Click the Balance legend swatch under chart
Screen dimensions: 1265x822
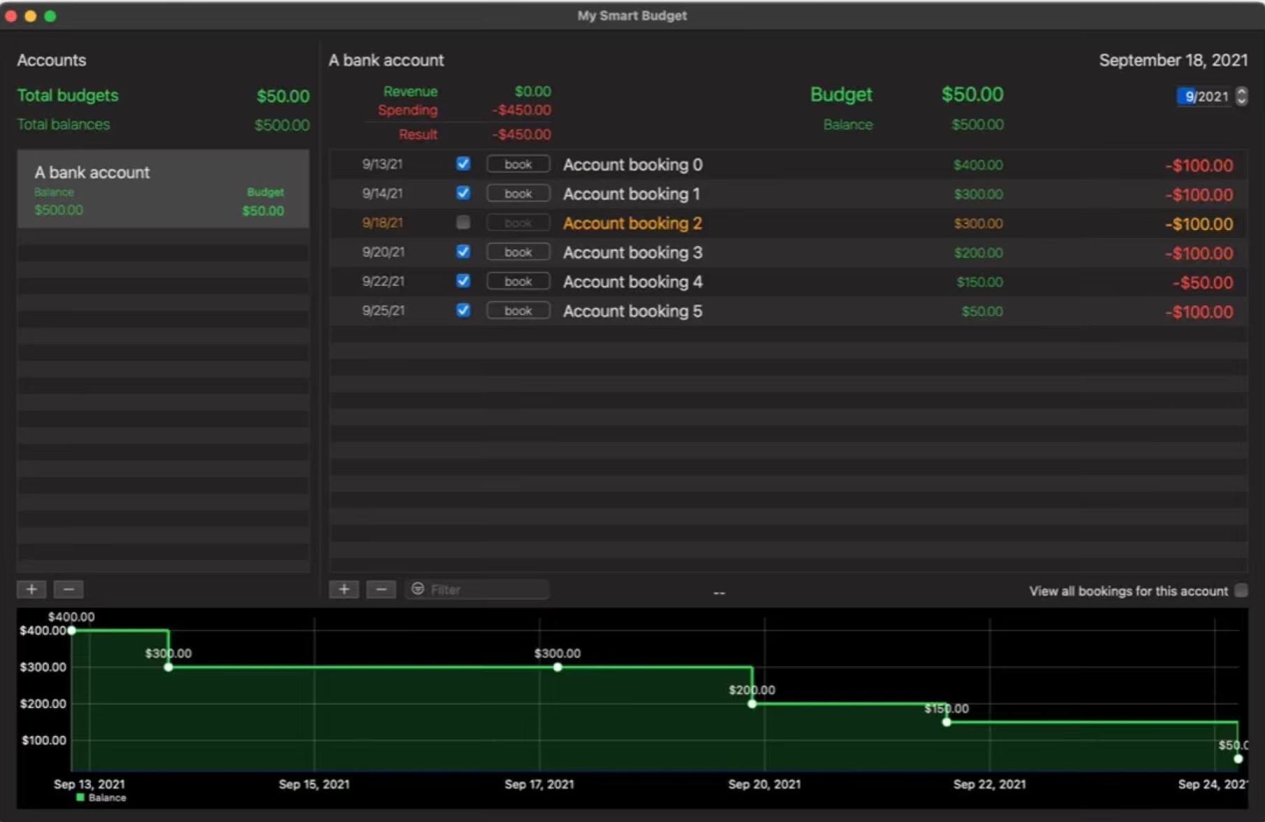pos(80,798)
